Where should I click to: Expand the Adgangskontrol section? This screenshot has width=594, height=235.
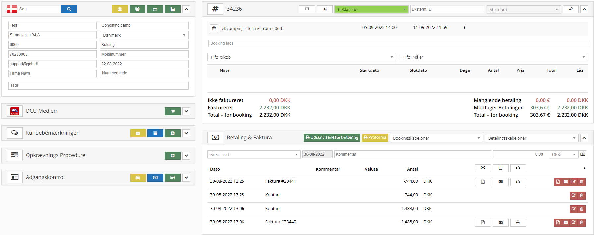pos(186,178)
